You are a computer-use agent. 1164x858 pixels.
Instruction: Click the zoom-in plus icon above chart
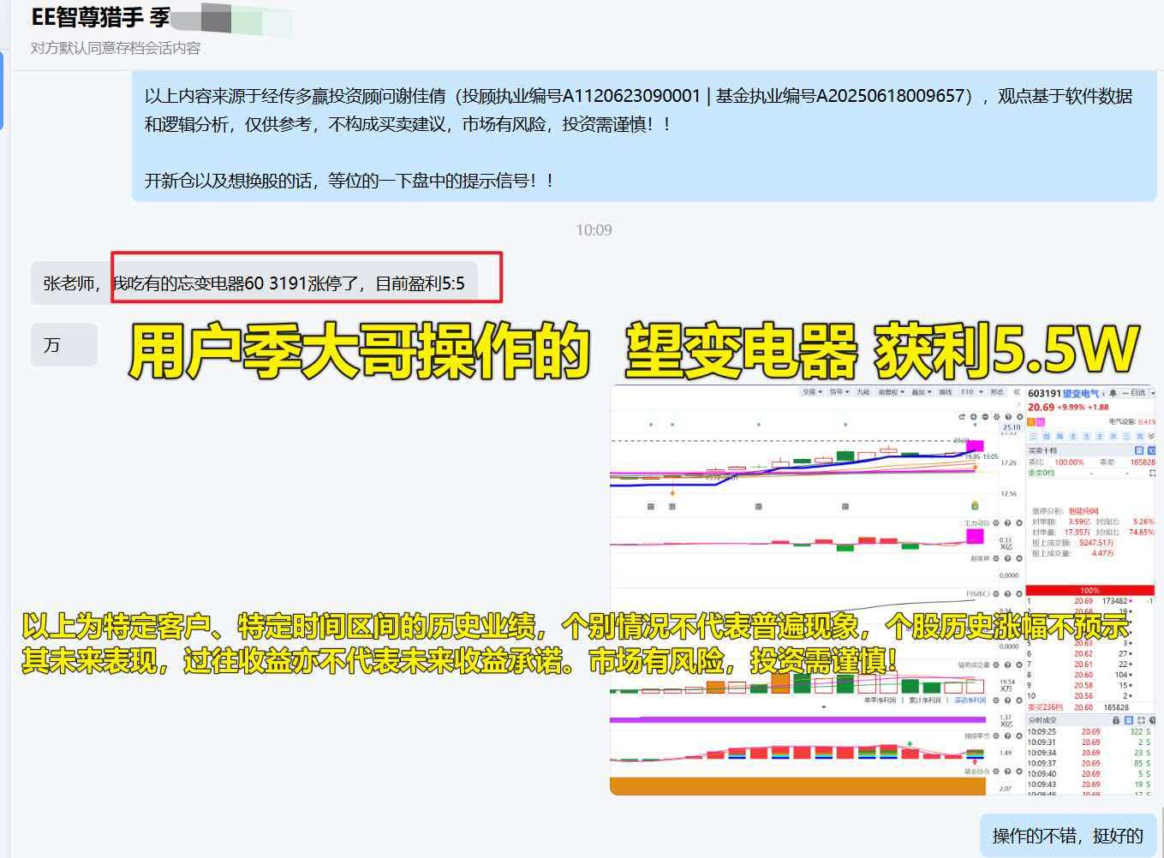(x=974, y=417)
